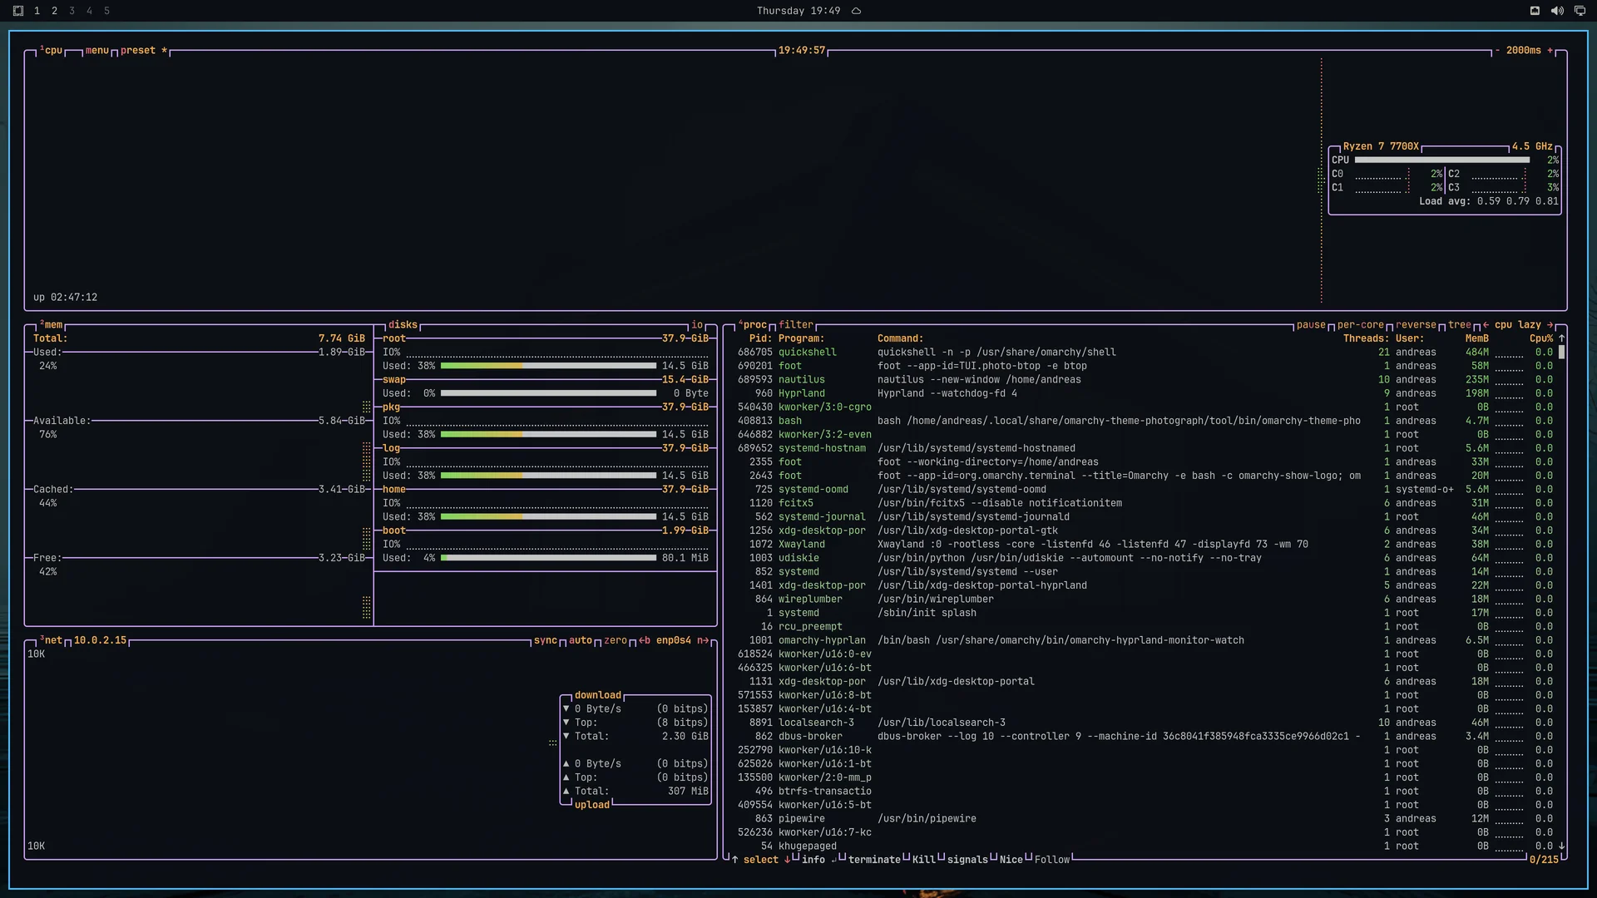Click the volume speaker icon in top bar
The width and height of the screenshot is (1597, 898).
1557,11
